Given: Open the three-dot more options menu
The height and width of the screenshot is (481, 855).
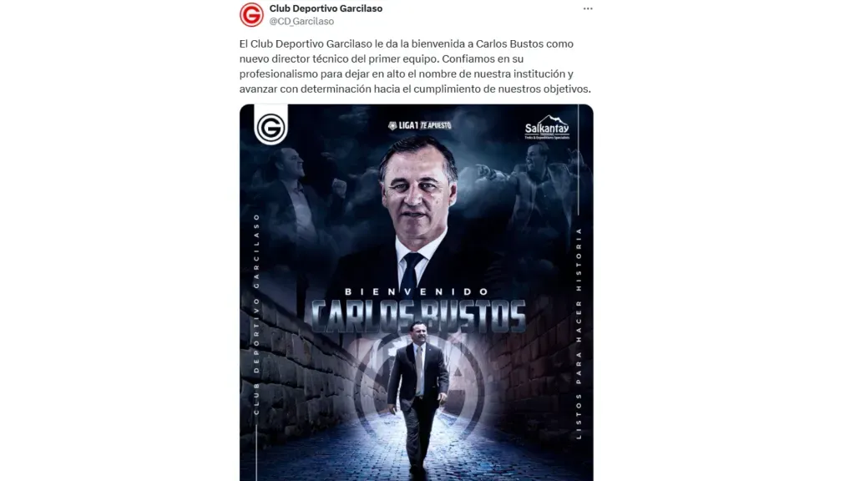Looking at the screenshot, I should 587,8.
